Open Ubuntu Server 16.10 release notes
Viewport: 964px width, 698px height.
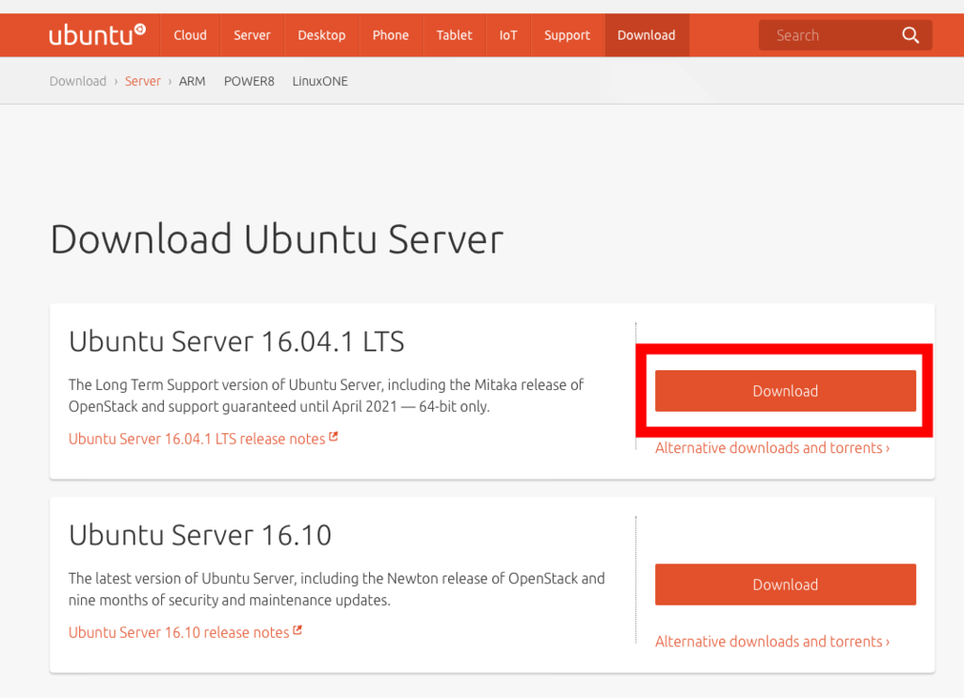[x=178, y=632]
